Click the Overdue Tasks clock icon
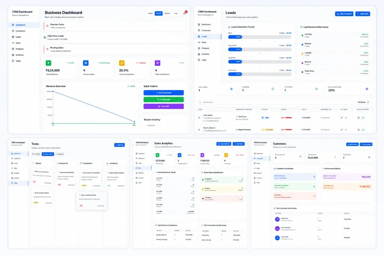This screenshot has width=384, height=256. 47,26
